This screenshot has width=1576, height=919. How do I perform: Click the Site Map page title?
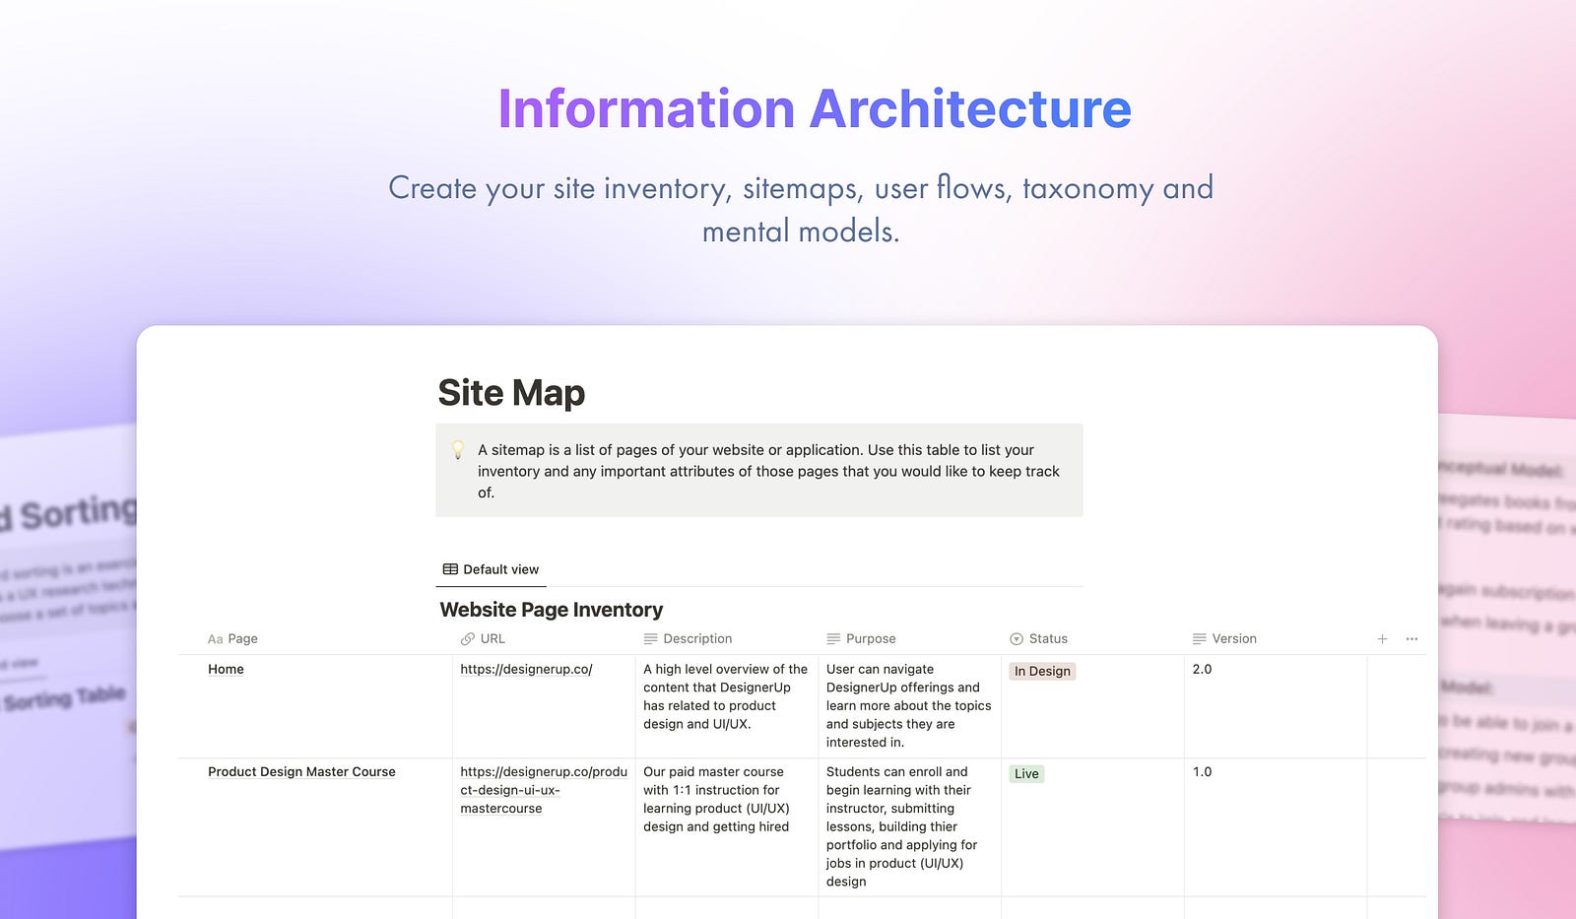[x=511, y=392]
